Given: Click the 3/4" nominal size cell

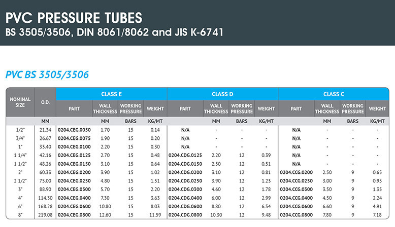Looking at the screenshot, I should pyautogui.click(x=20, y=138).
